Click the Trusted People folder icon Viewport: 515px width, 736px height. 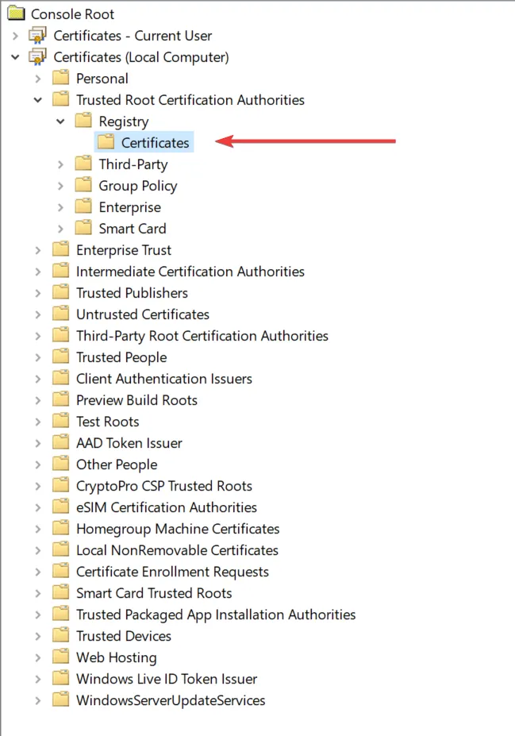coord(60,356)
